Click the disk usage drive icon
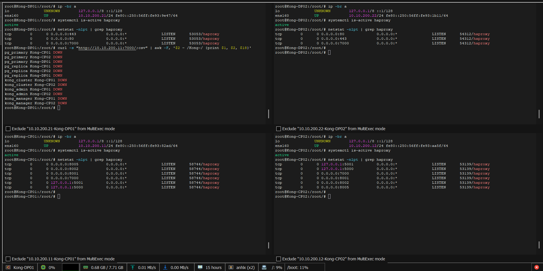The width and height of the screenshot is (543, 271). pos(264,267)
